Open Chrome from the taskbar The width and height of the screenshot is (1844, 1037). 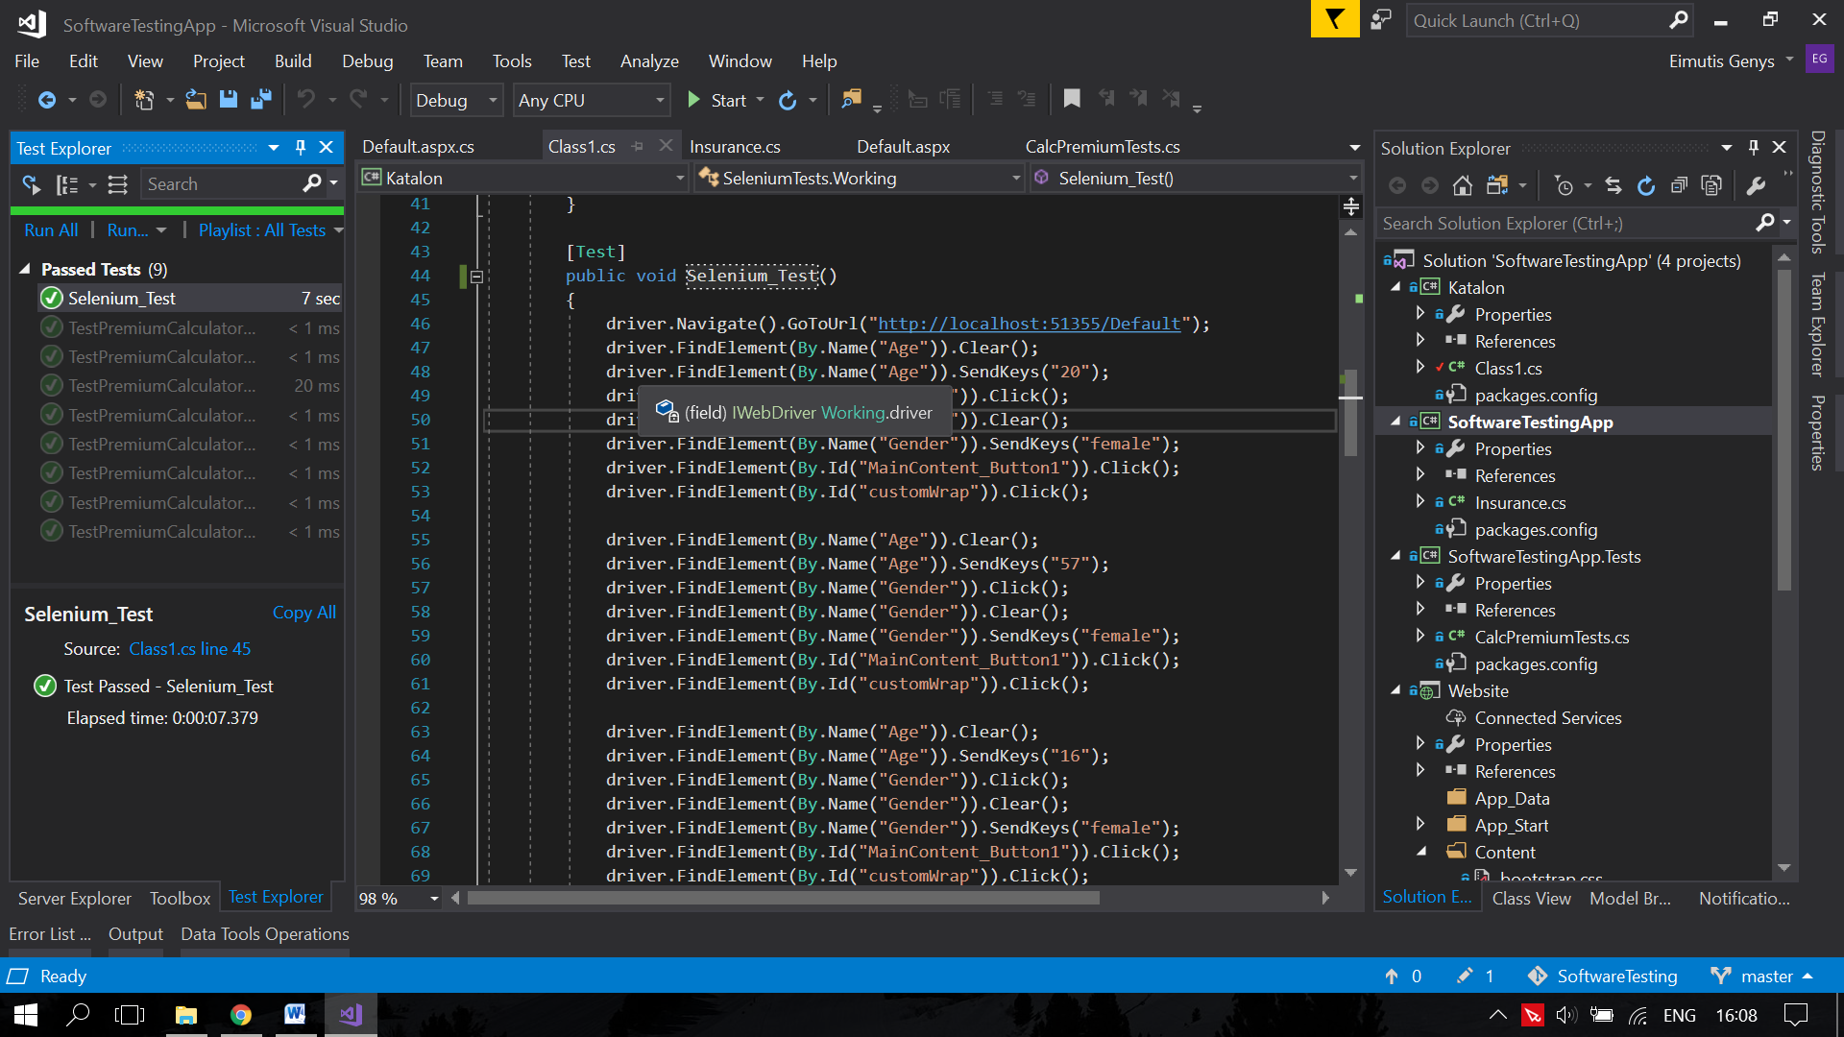(x=241, y=1015)
